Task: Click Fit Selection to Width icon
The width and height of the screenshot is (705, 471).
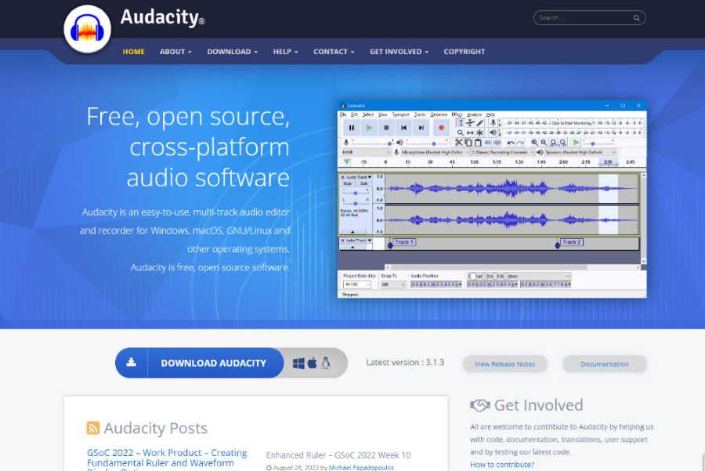Action: (554, 143)
